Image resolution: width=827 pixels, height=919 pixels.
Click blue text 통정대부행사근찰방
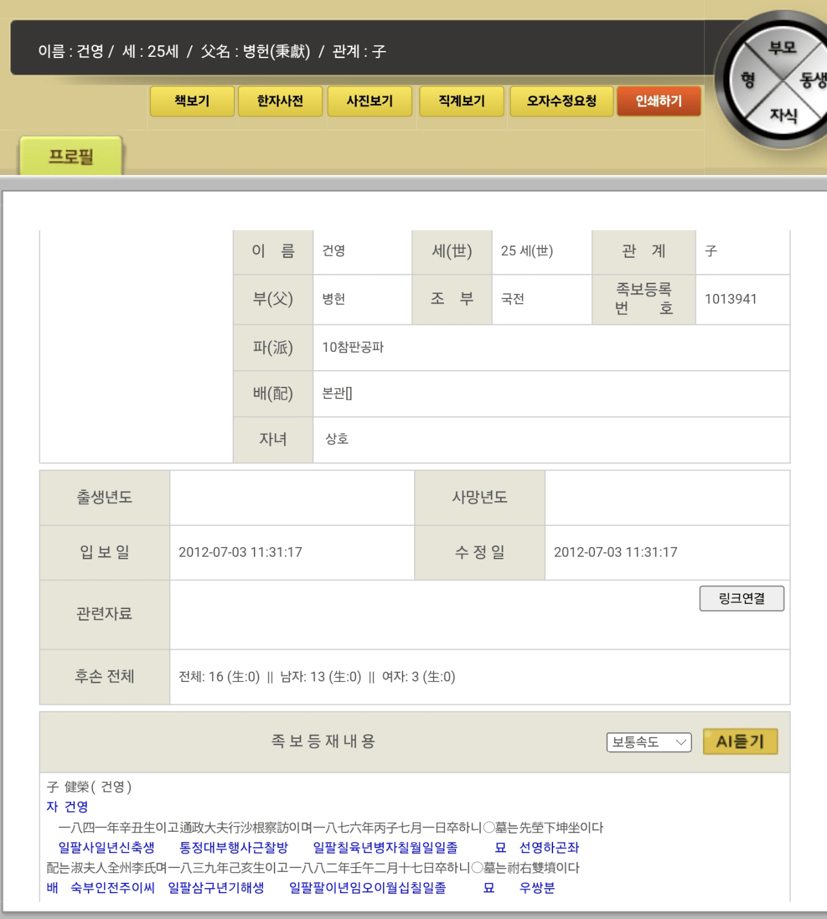coord(234,847)
